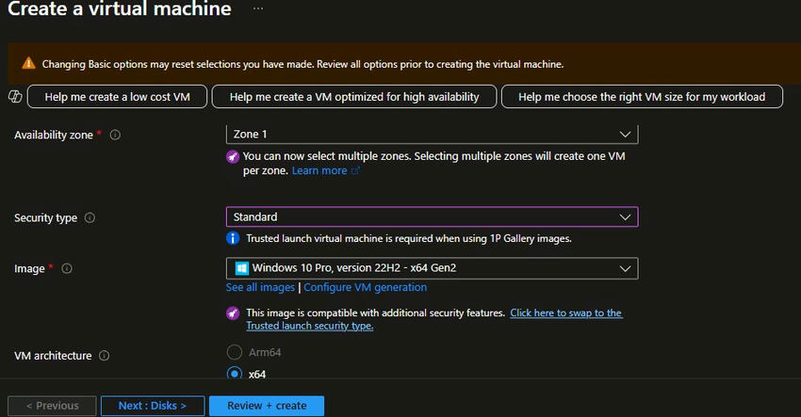Viewport: 801px width, 417px height.
Task: Select the x64 architecture radio button
Action: coord(235,374)
